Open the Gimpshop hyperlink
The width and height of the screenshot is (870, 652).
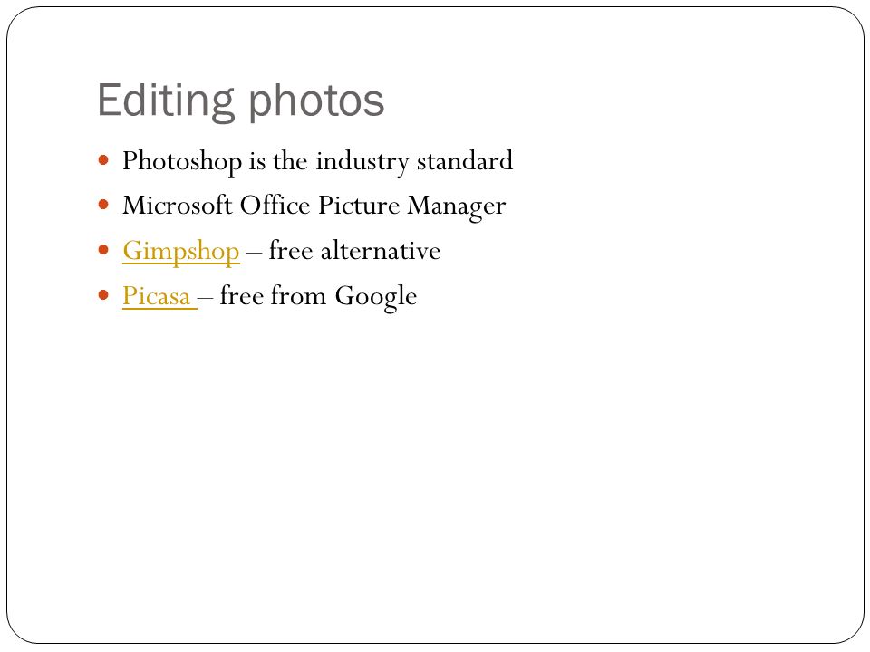pos(181,251)
